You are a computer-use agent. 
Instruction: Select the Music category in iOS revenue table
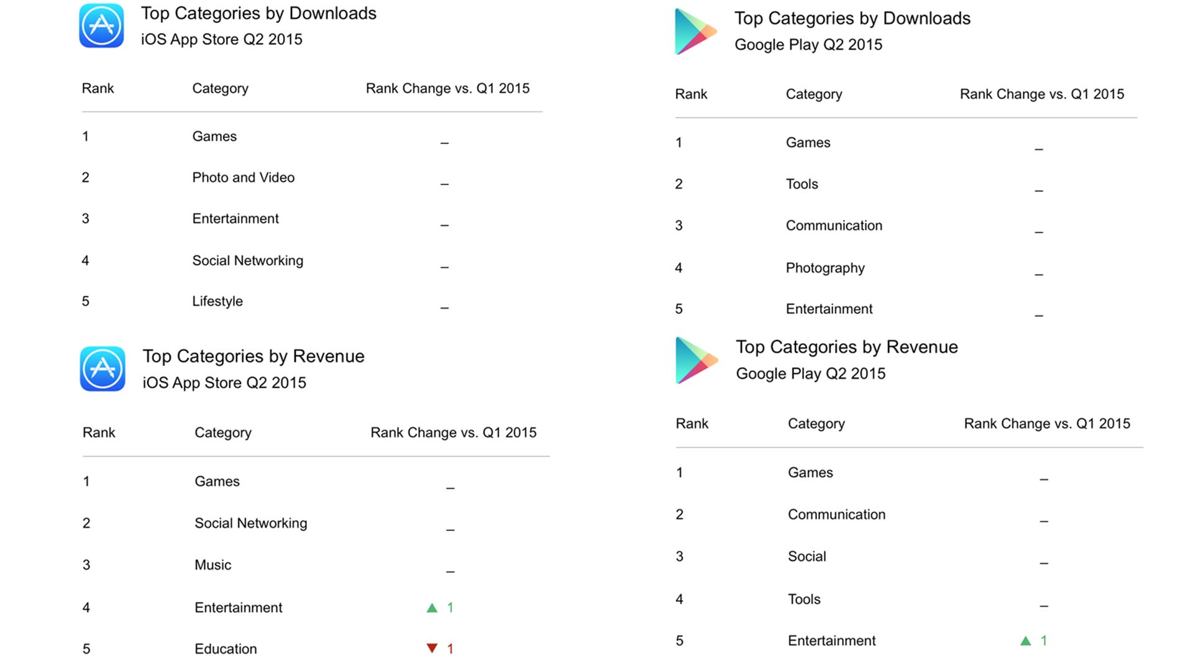coord(213,565)
